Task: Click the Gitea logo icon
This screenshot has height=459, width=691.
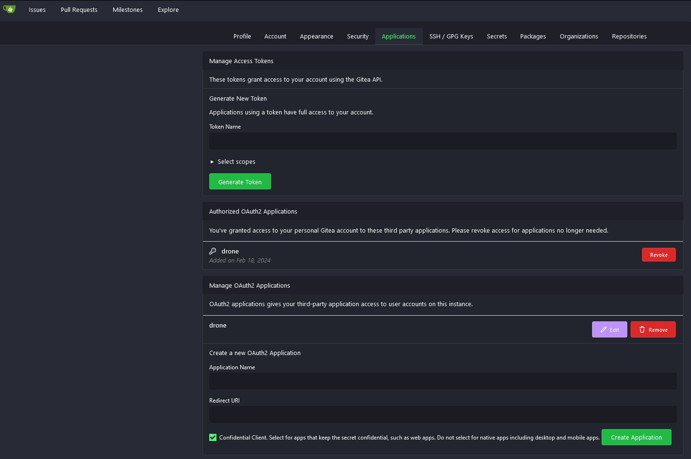Action: click(9, 9)
